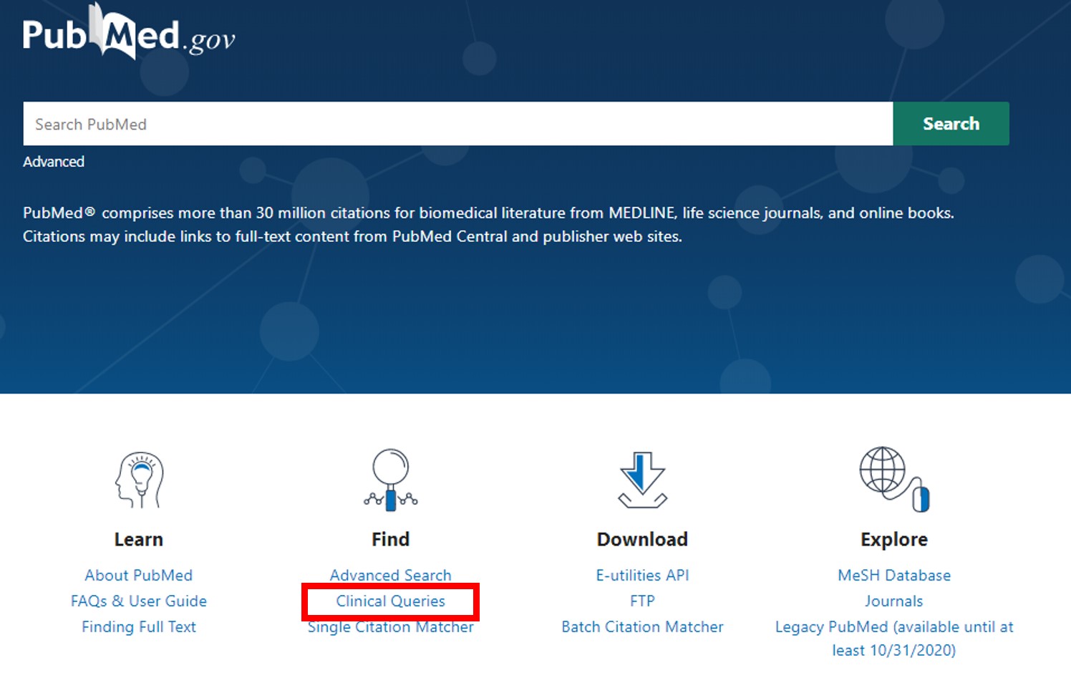Click the PubMed.gov logo
The height and width of the screenshot is (688, 1071).
pos(129,33)
